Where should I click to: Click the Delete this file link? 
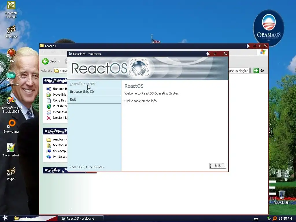(60, 118)
